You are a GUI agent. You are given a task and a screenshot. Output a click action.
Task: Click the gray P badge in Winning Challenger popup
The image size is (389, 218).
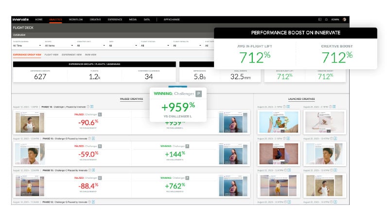(x=199, y=93)
